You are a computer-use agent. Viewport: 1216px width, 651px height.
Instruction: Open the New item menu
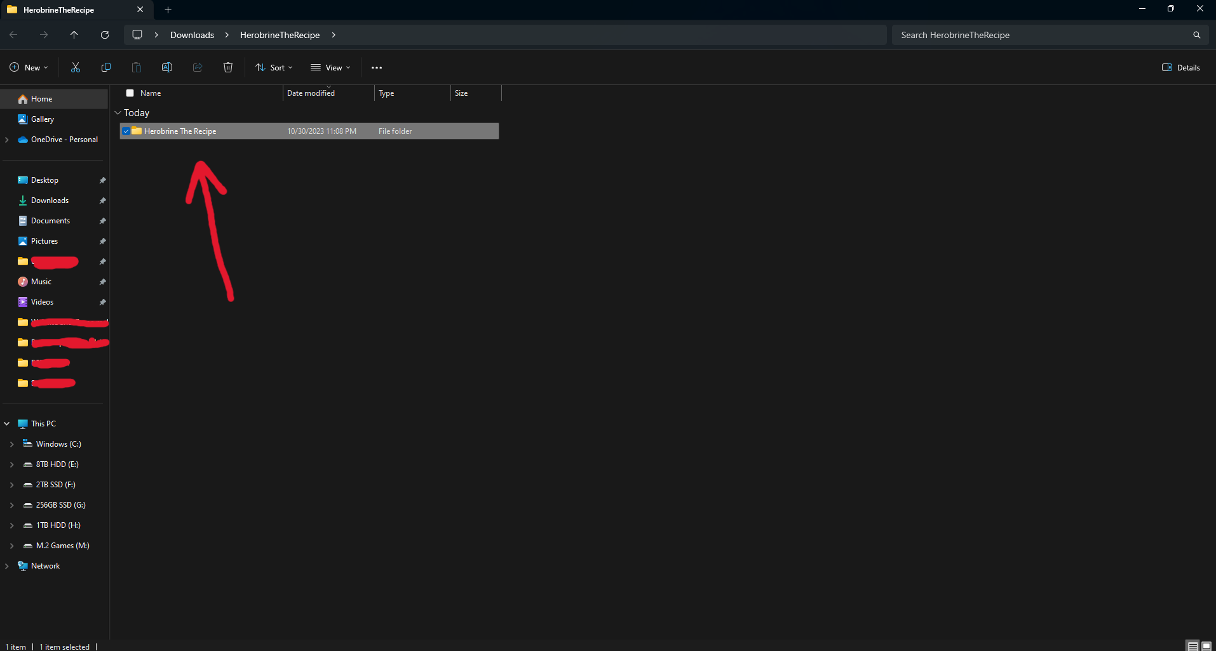coord(29,68)
